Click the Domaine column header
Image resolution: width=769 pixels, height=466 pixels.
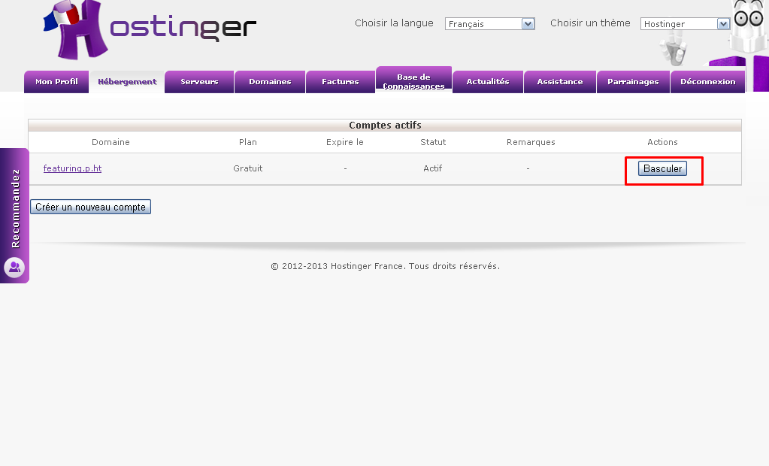tap(111, 142)
